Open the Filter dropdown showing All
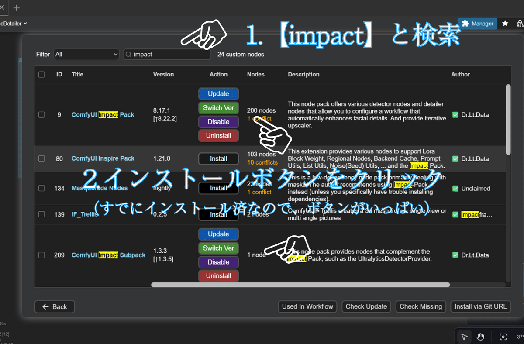This screenshot has height=344, width=524. (86, 54)
